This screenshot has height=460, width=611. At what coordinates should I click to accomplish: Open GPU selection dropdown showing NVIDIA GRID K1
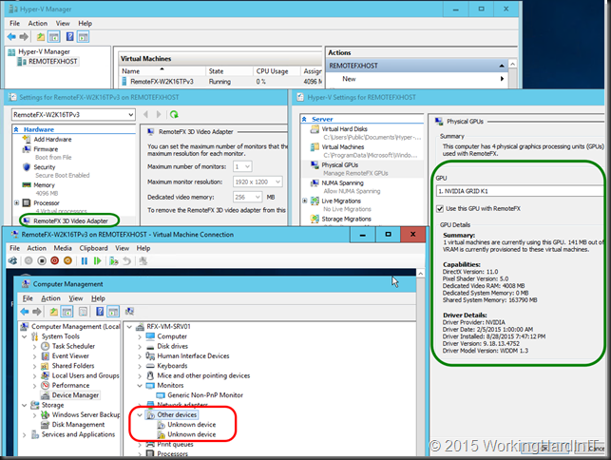520,191
